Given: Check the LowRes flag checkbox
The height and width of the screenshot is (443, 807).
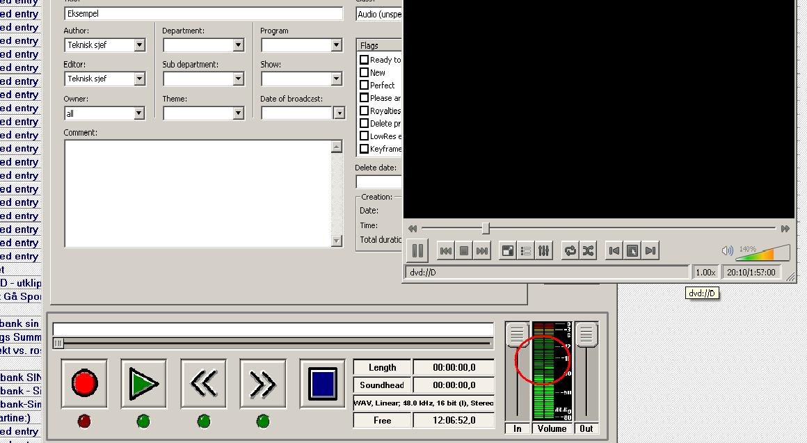Looking at the screenshot, I should tap(364, 136).
